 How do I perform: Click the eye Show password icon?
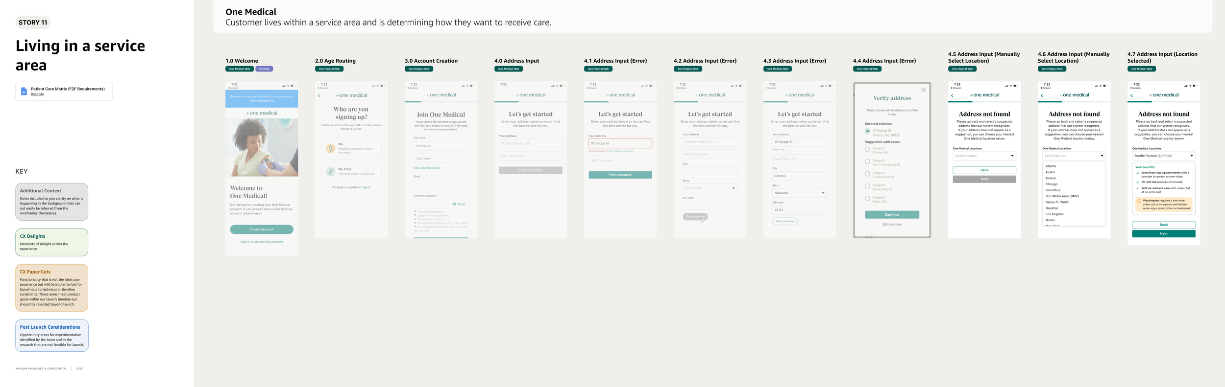(454, 204)
